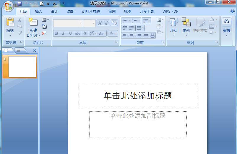Clear all formatting
The width and height of the screenshot is (237, 154).
(114, 23)
